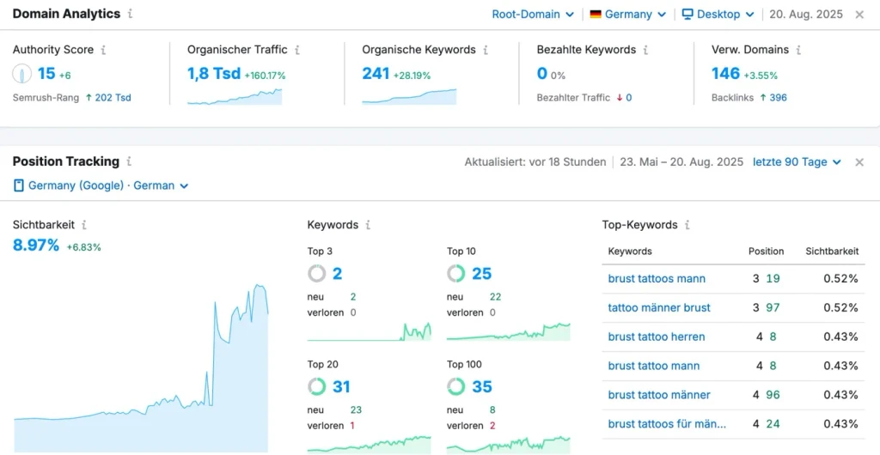Open keyword brust tattoos mann
Image resolution: width=880 pixels, height=455 pixels.
tap(657, 279)
